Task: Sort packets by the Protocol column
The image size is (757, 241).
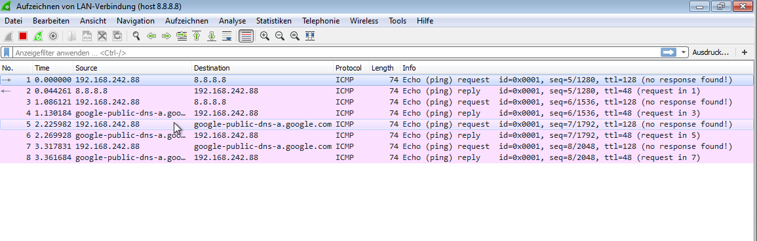Action: click(351, 68)
